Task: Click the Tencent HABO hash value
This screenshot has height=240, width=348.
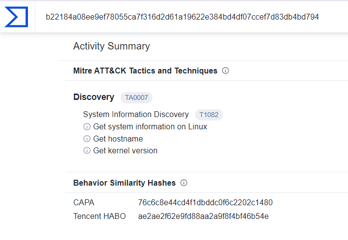Action: 203,216
